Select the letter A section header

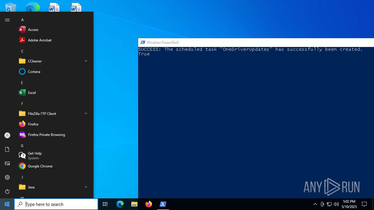click(22, 20)
